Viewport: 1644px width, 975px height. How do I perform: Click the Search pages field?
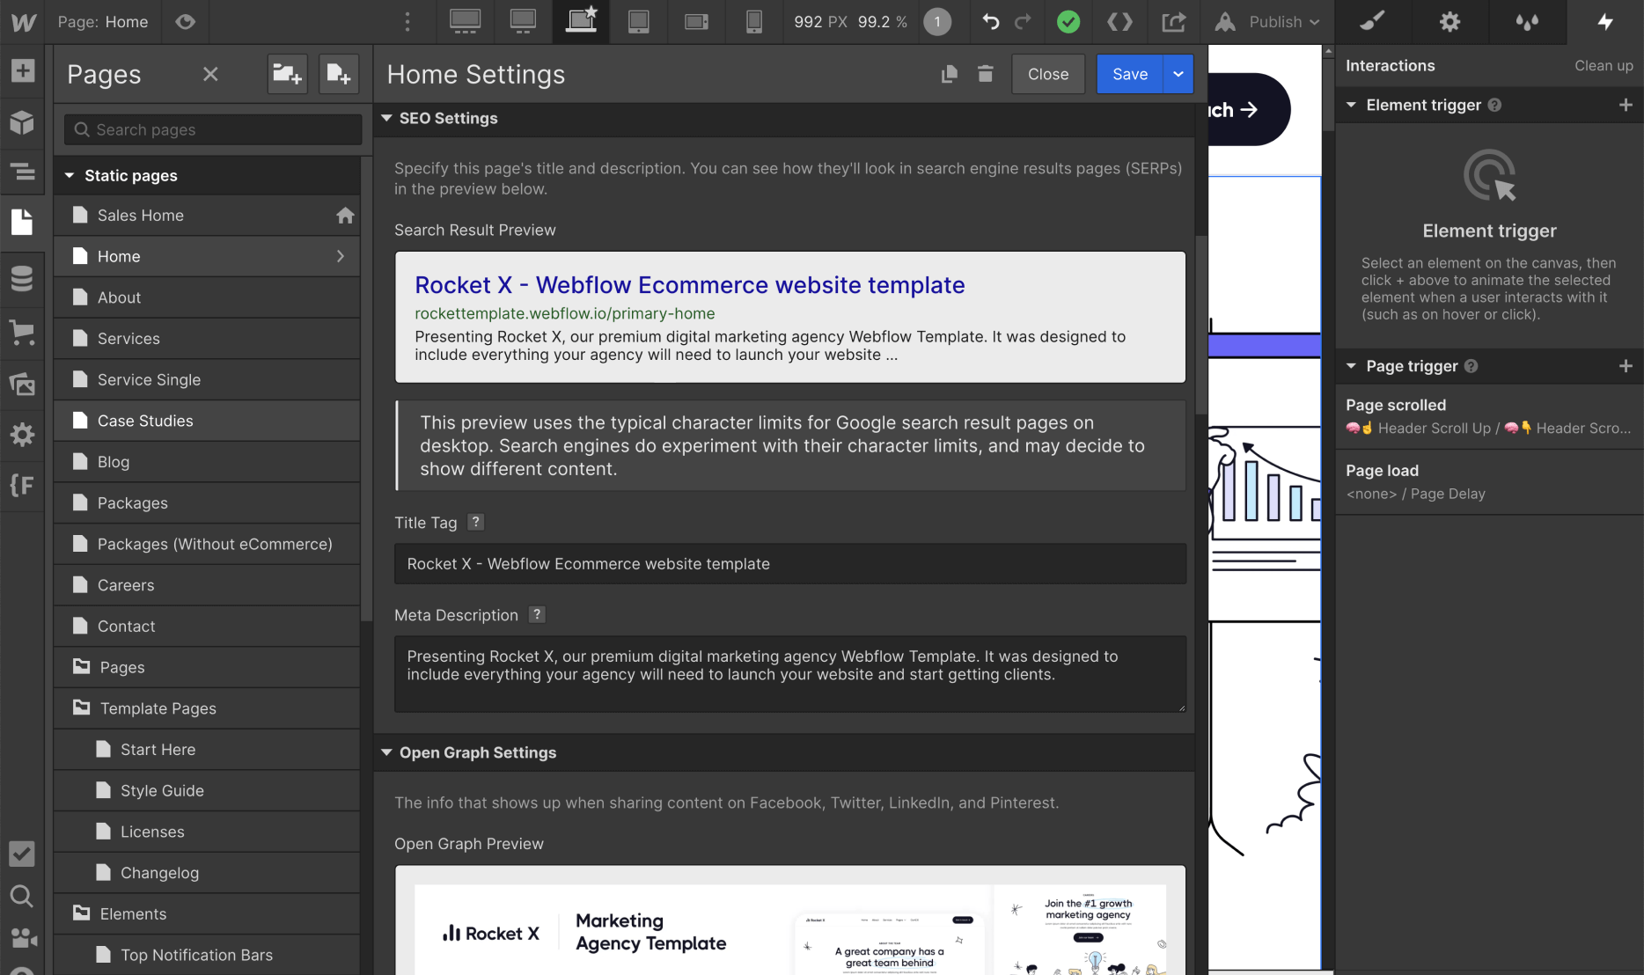(213, 129)
